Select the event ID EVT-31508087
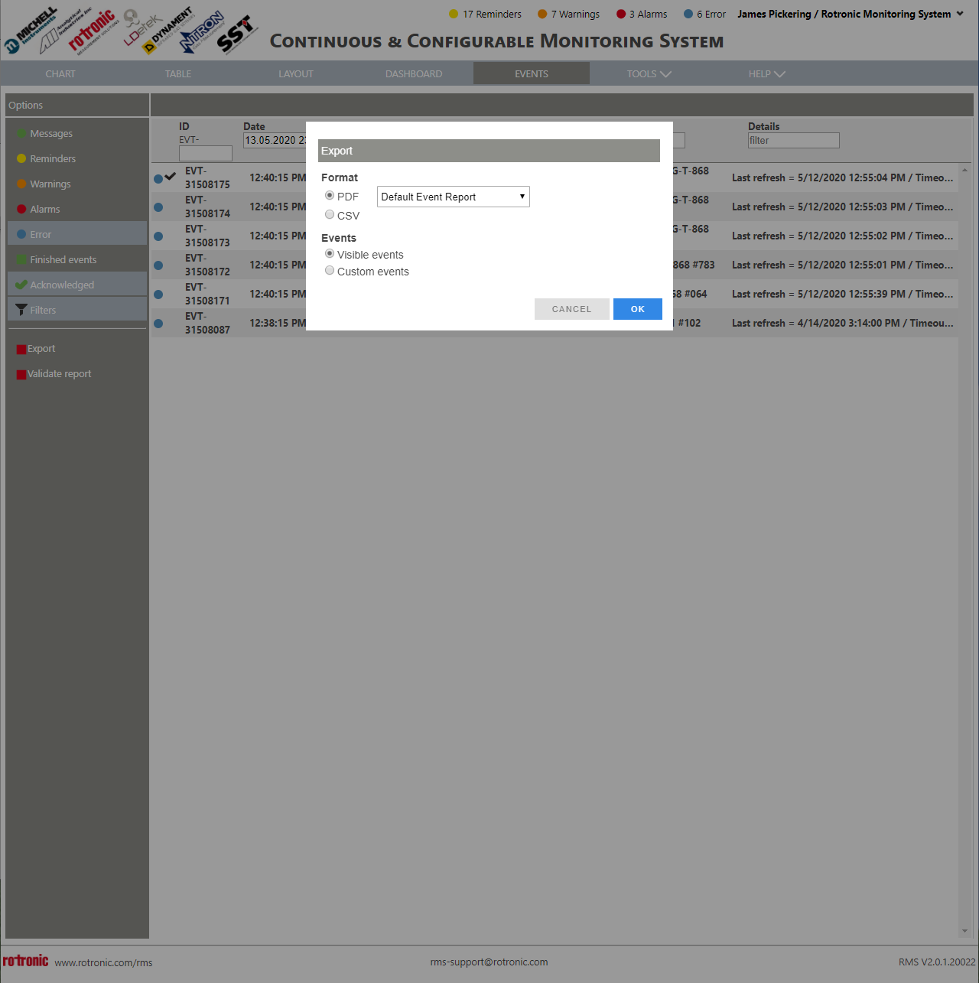This screenshot has width=979, height=983. click(207, 323)
